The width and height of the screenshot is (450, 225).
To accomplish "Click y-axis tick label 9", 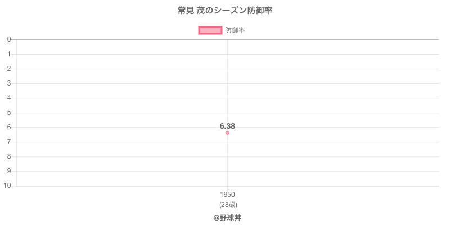I will pos(9,171).
